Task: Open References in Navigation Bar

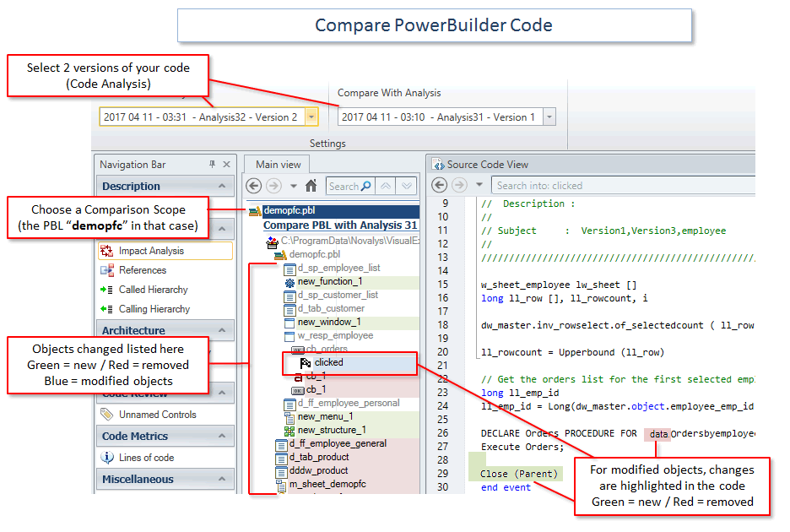Action: click(x=143, y=270)
